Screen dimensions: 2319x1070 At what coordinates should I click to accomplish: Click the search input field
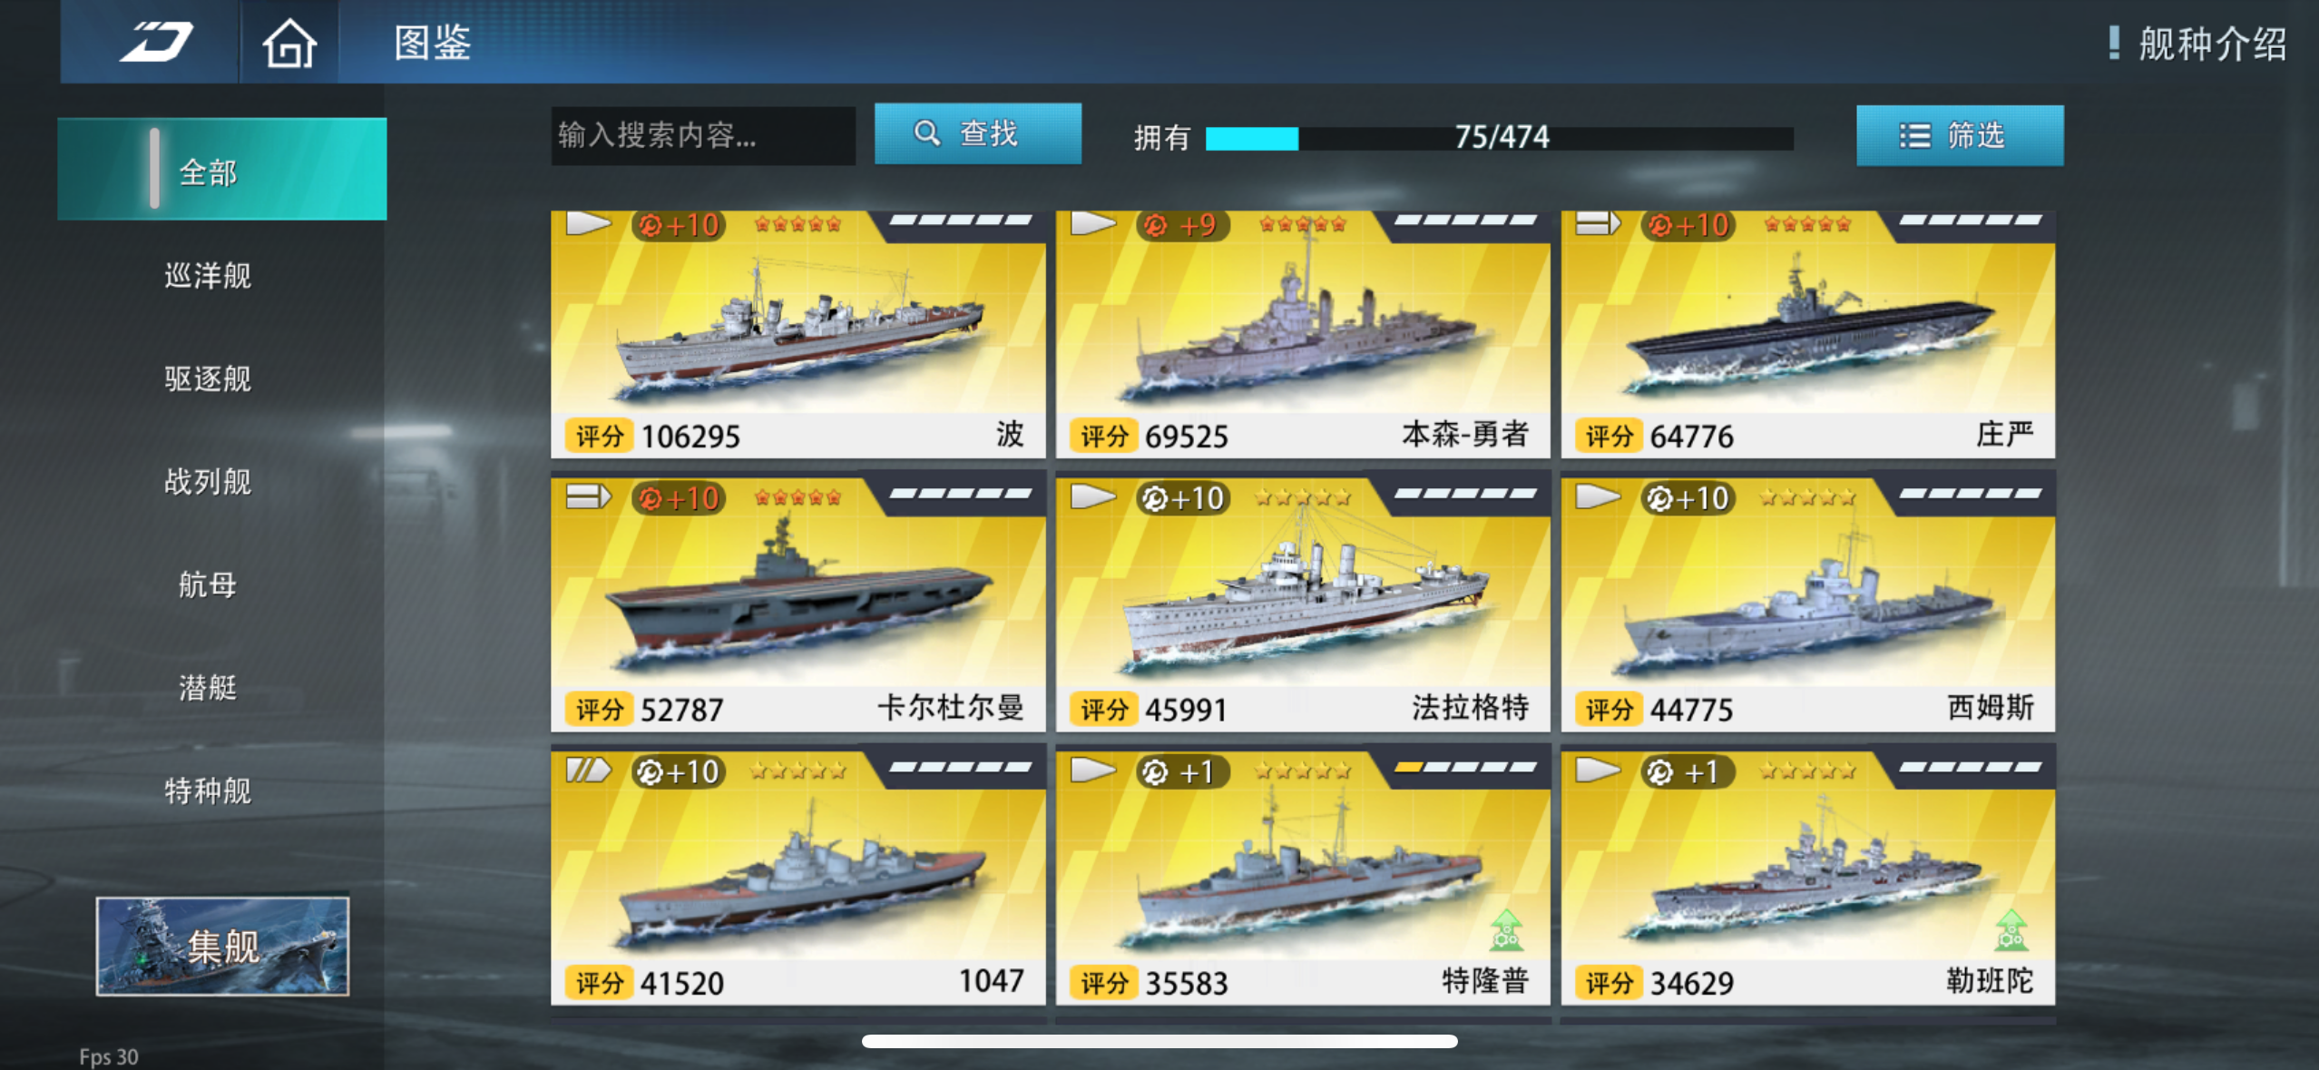[703, 135]
